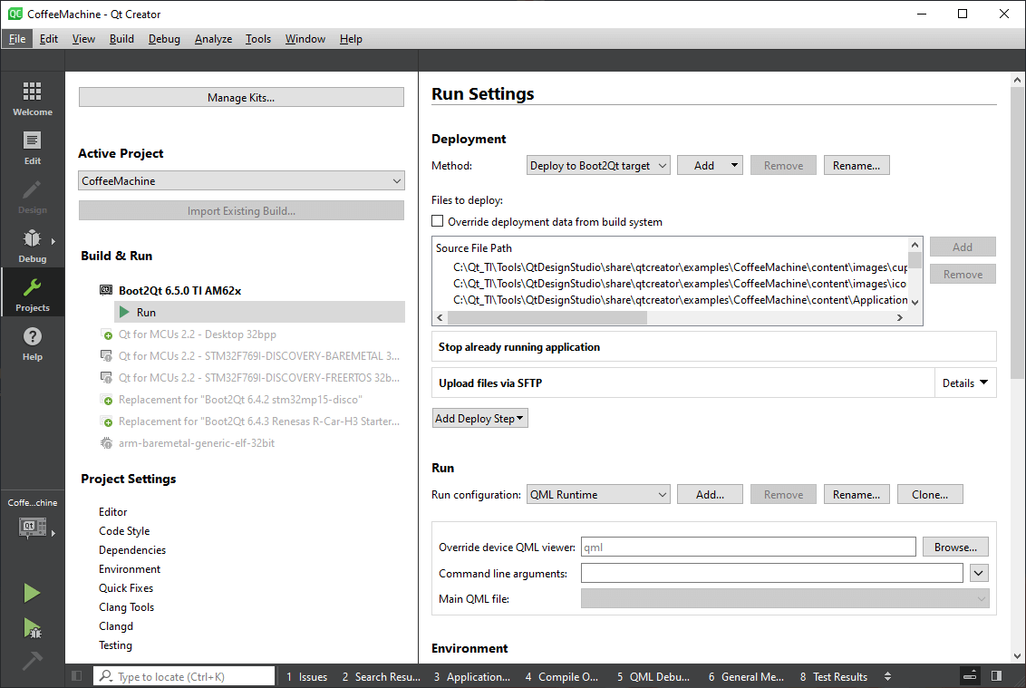Start debugging with the bug-run icon
The height and width of the screenshot is (688, 1026).
click(x=32, y=627)
